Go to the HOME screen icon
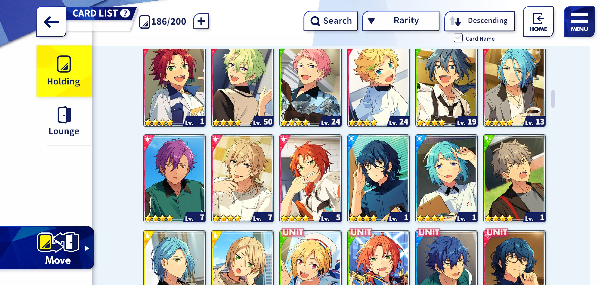 (538, 22)
